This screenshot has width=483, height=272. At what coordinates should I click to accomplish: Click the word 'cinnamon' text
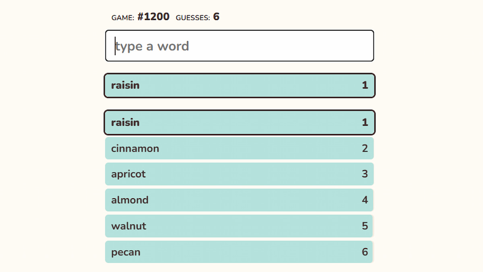click(x=135, y=148)
